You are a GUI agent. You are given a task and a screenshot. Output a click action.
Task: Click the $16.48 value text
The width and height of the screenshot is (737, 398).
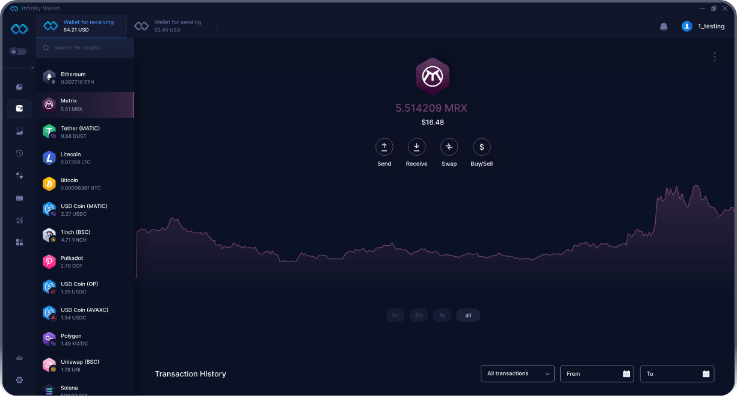point(433,122)
